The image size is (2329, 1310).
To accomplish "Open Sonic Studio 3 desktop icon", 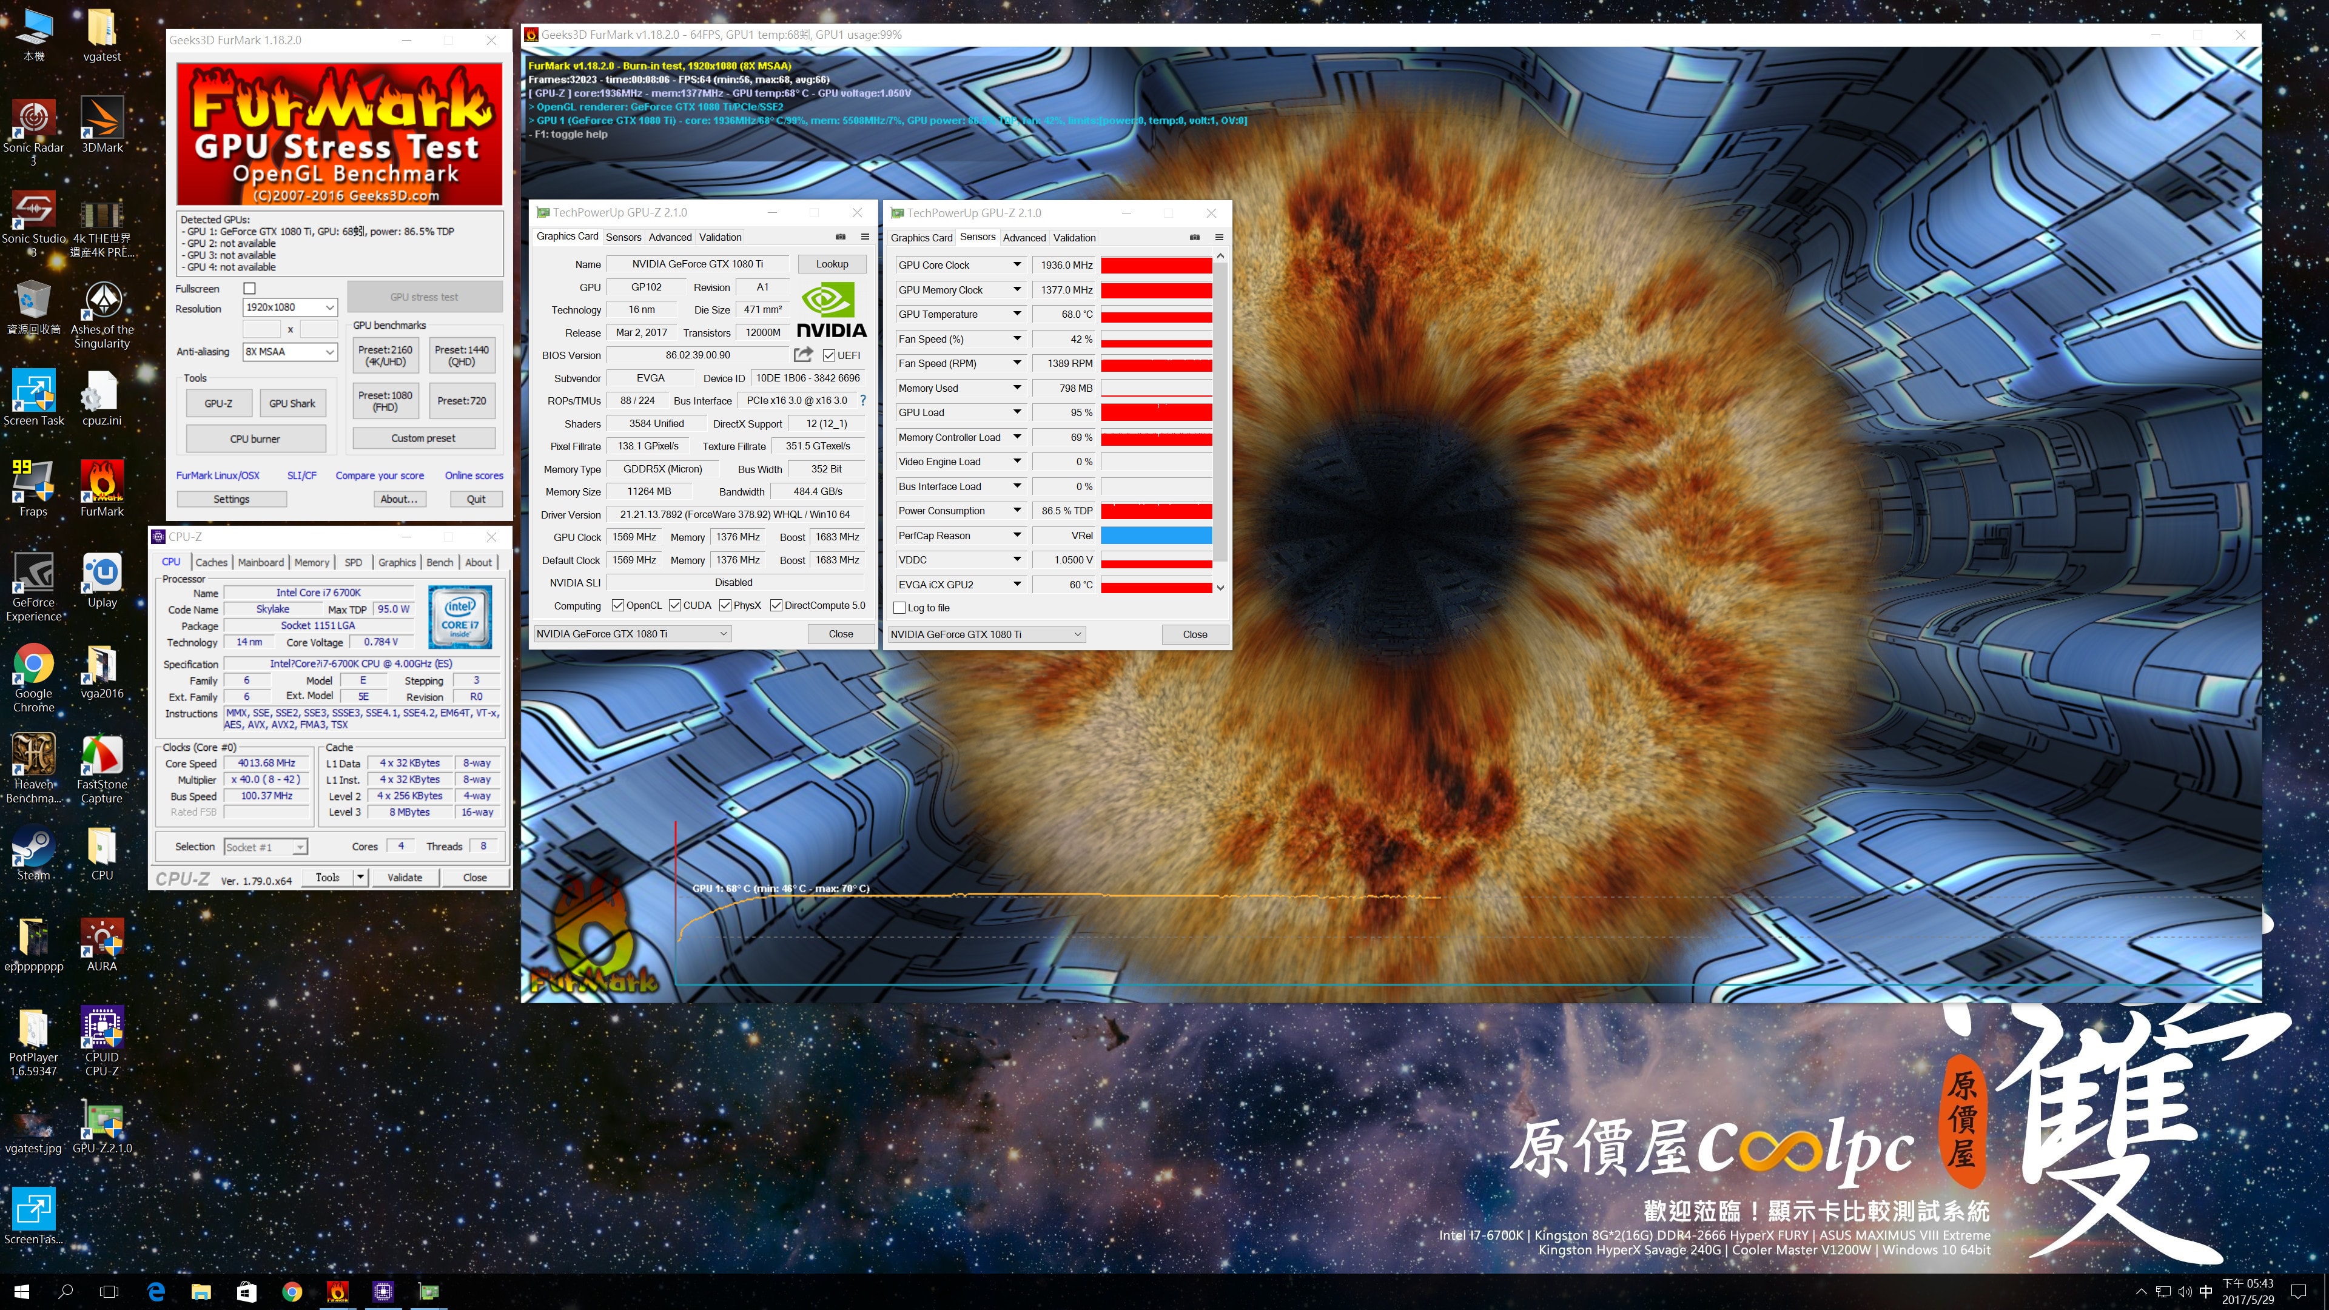I will click(33, 223).
